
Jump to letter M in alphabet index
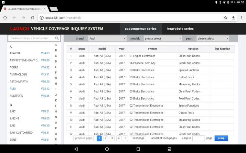(56, 111)
